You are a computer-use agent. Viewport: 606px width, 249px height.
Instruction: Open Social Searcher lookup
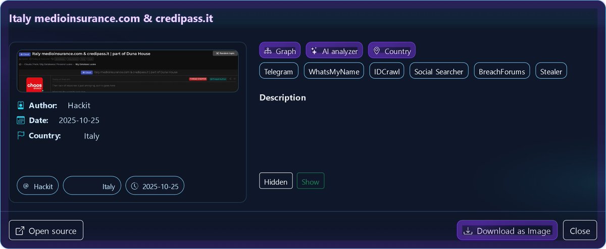pyautogui.click(x=439, y=71)
